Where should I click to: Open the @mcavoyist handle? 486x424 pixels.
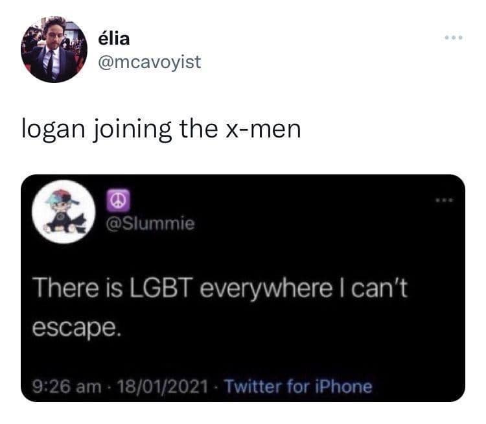(150, 62)
